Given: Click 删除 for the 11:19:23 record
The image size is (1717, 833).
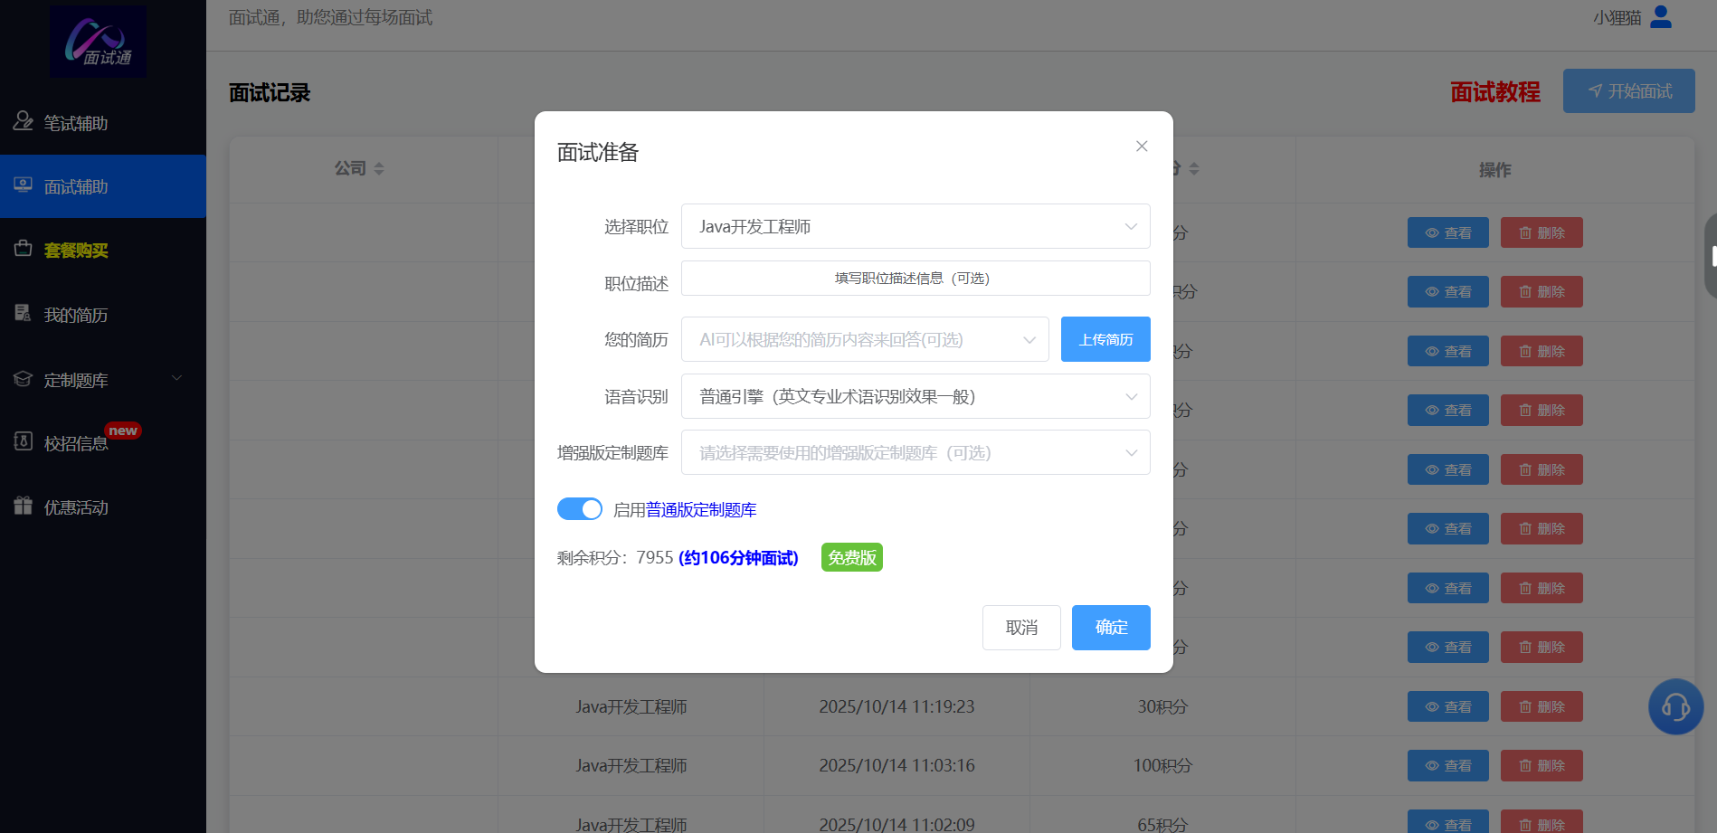Looking at the screenshot, I should pos(1542,706).
